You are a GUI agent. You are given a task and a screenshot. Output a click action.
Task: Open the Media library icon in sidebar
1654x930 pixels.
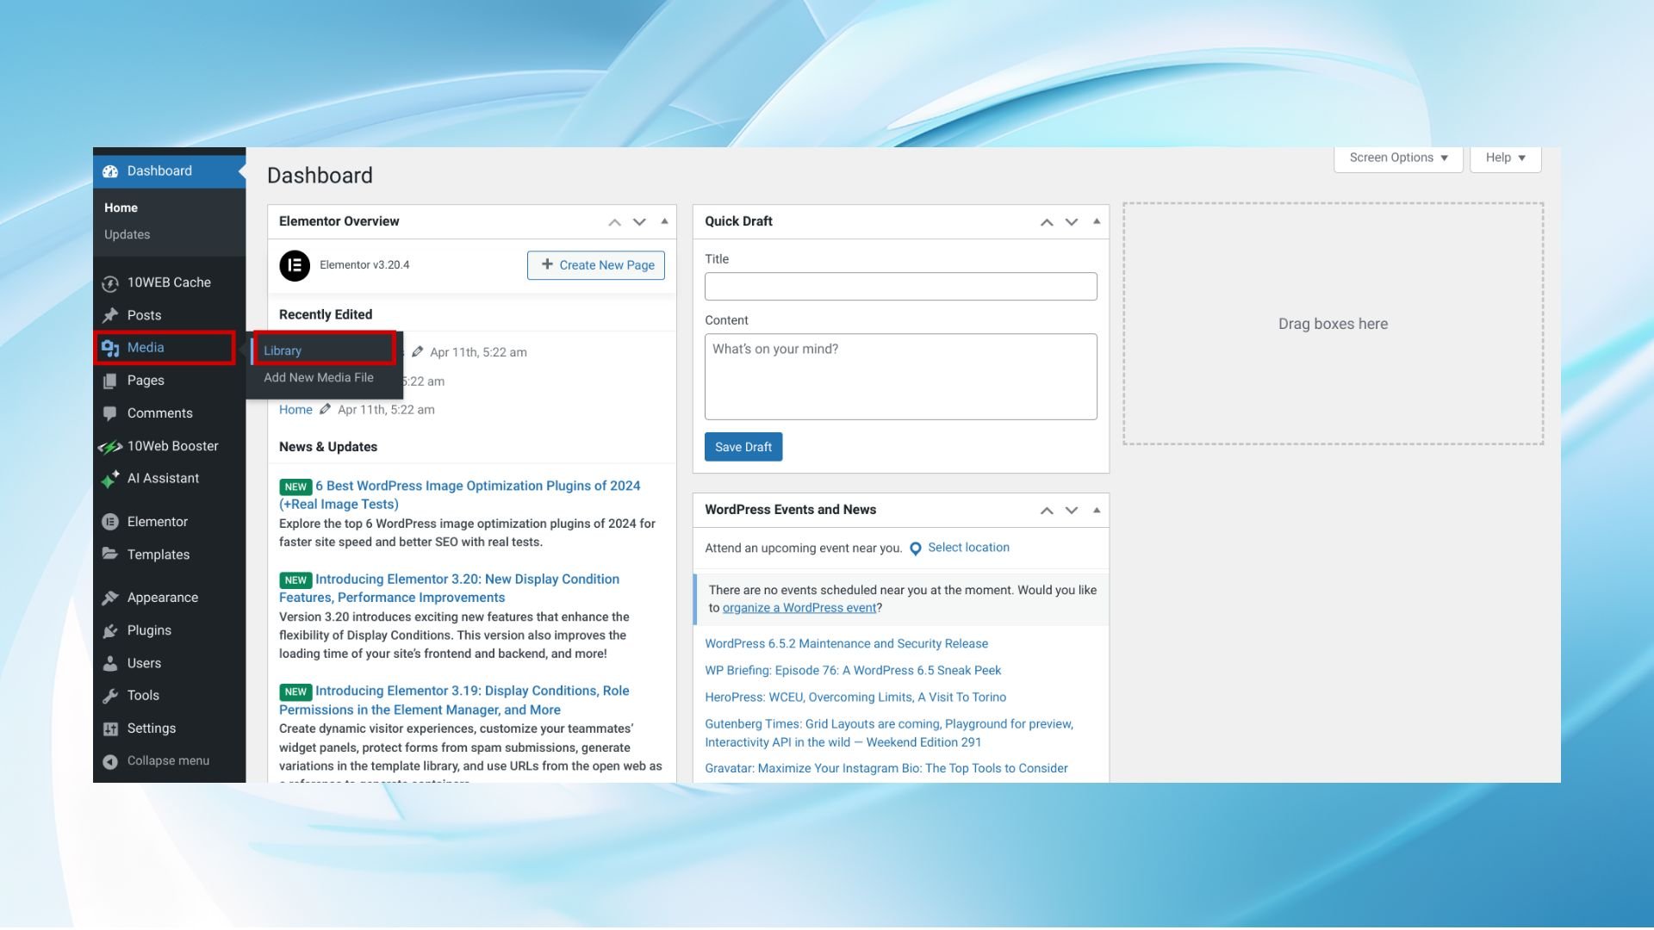111,348
